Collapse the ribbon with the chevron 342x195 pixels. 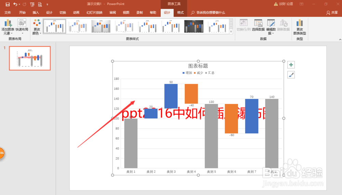[340, 39]
